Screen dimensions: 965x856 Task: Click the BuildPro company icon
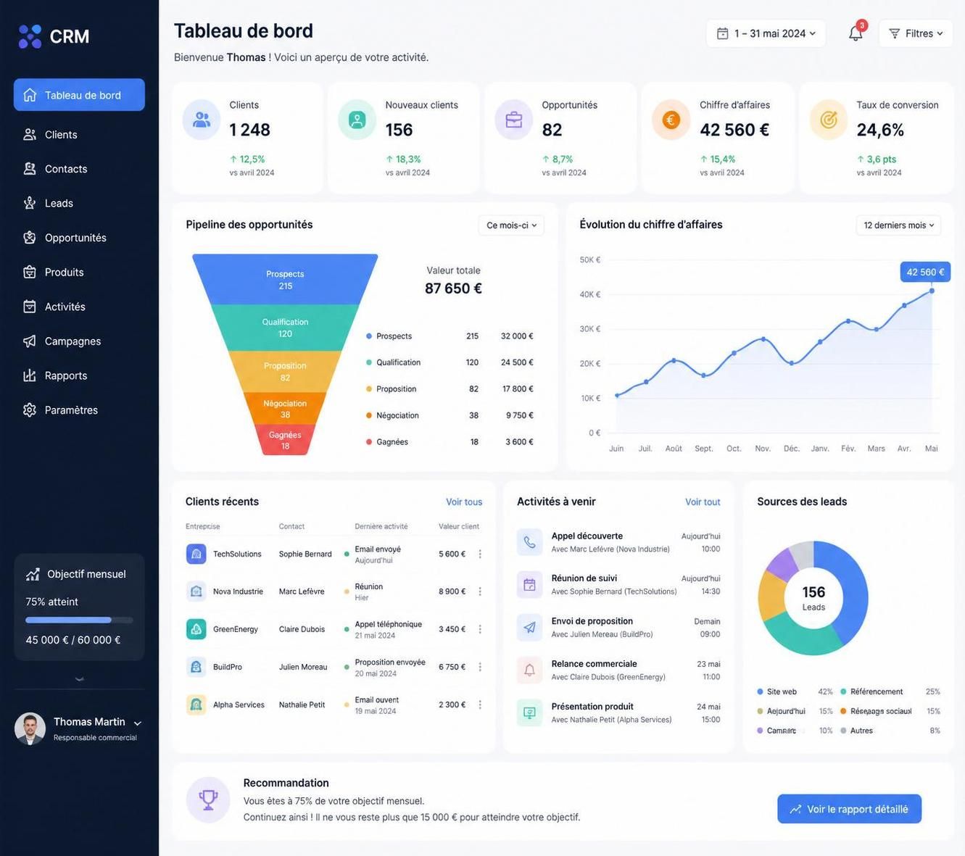(x=196, y=667)
